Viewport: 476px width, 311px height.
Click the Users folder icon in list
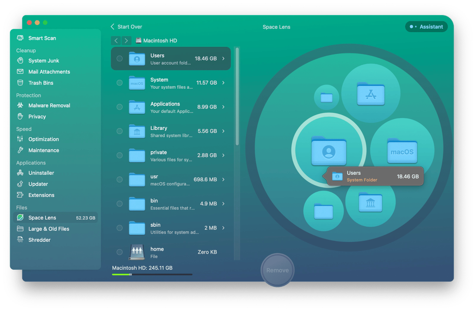[x=137, y=58]
